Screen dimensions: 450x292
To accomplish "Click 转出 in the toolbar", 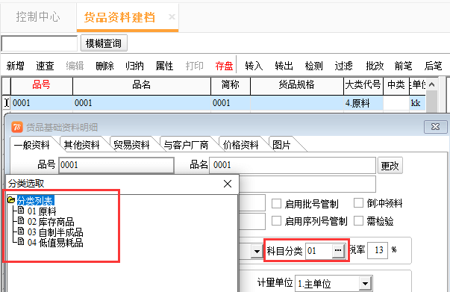I will (x=284, y=66).
